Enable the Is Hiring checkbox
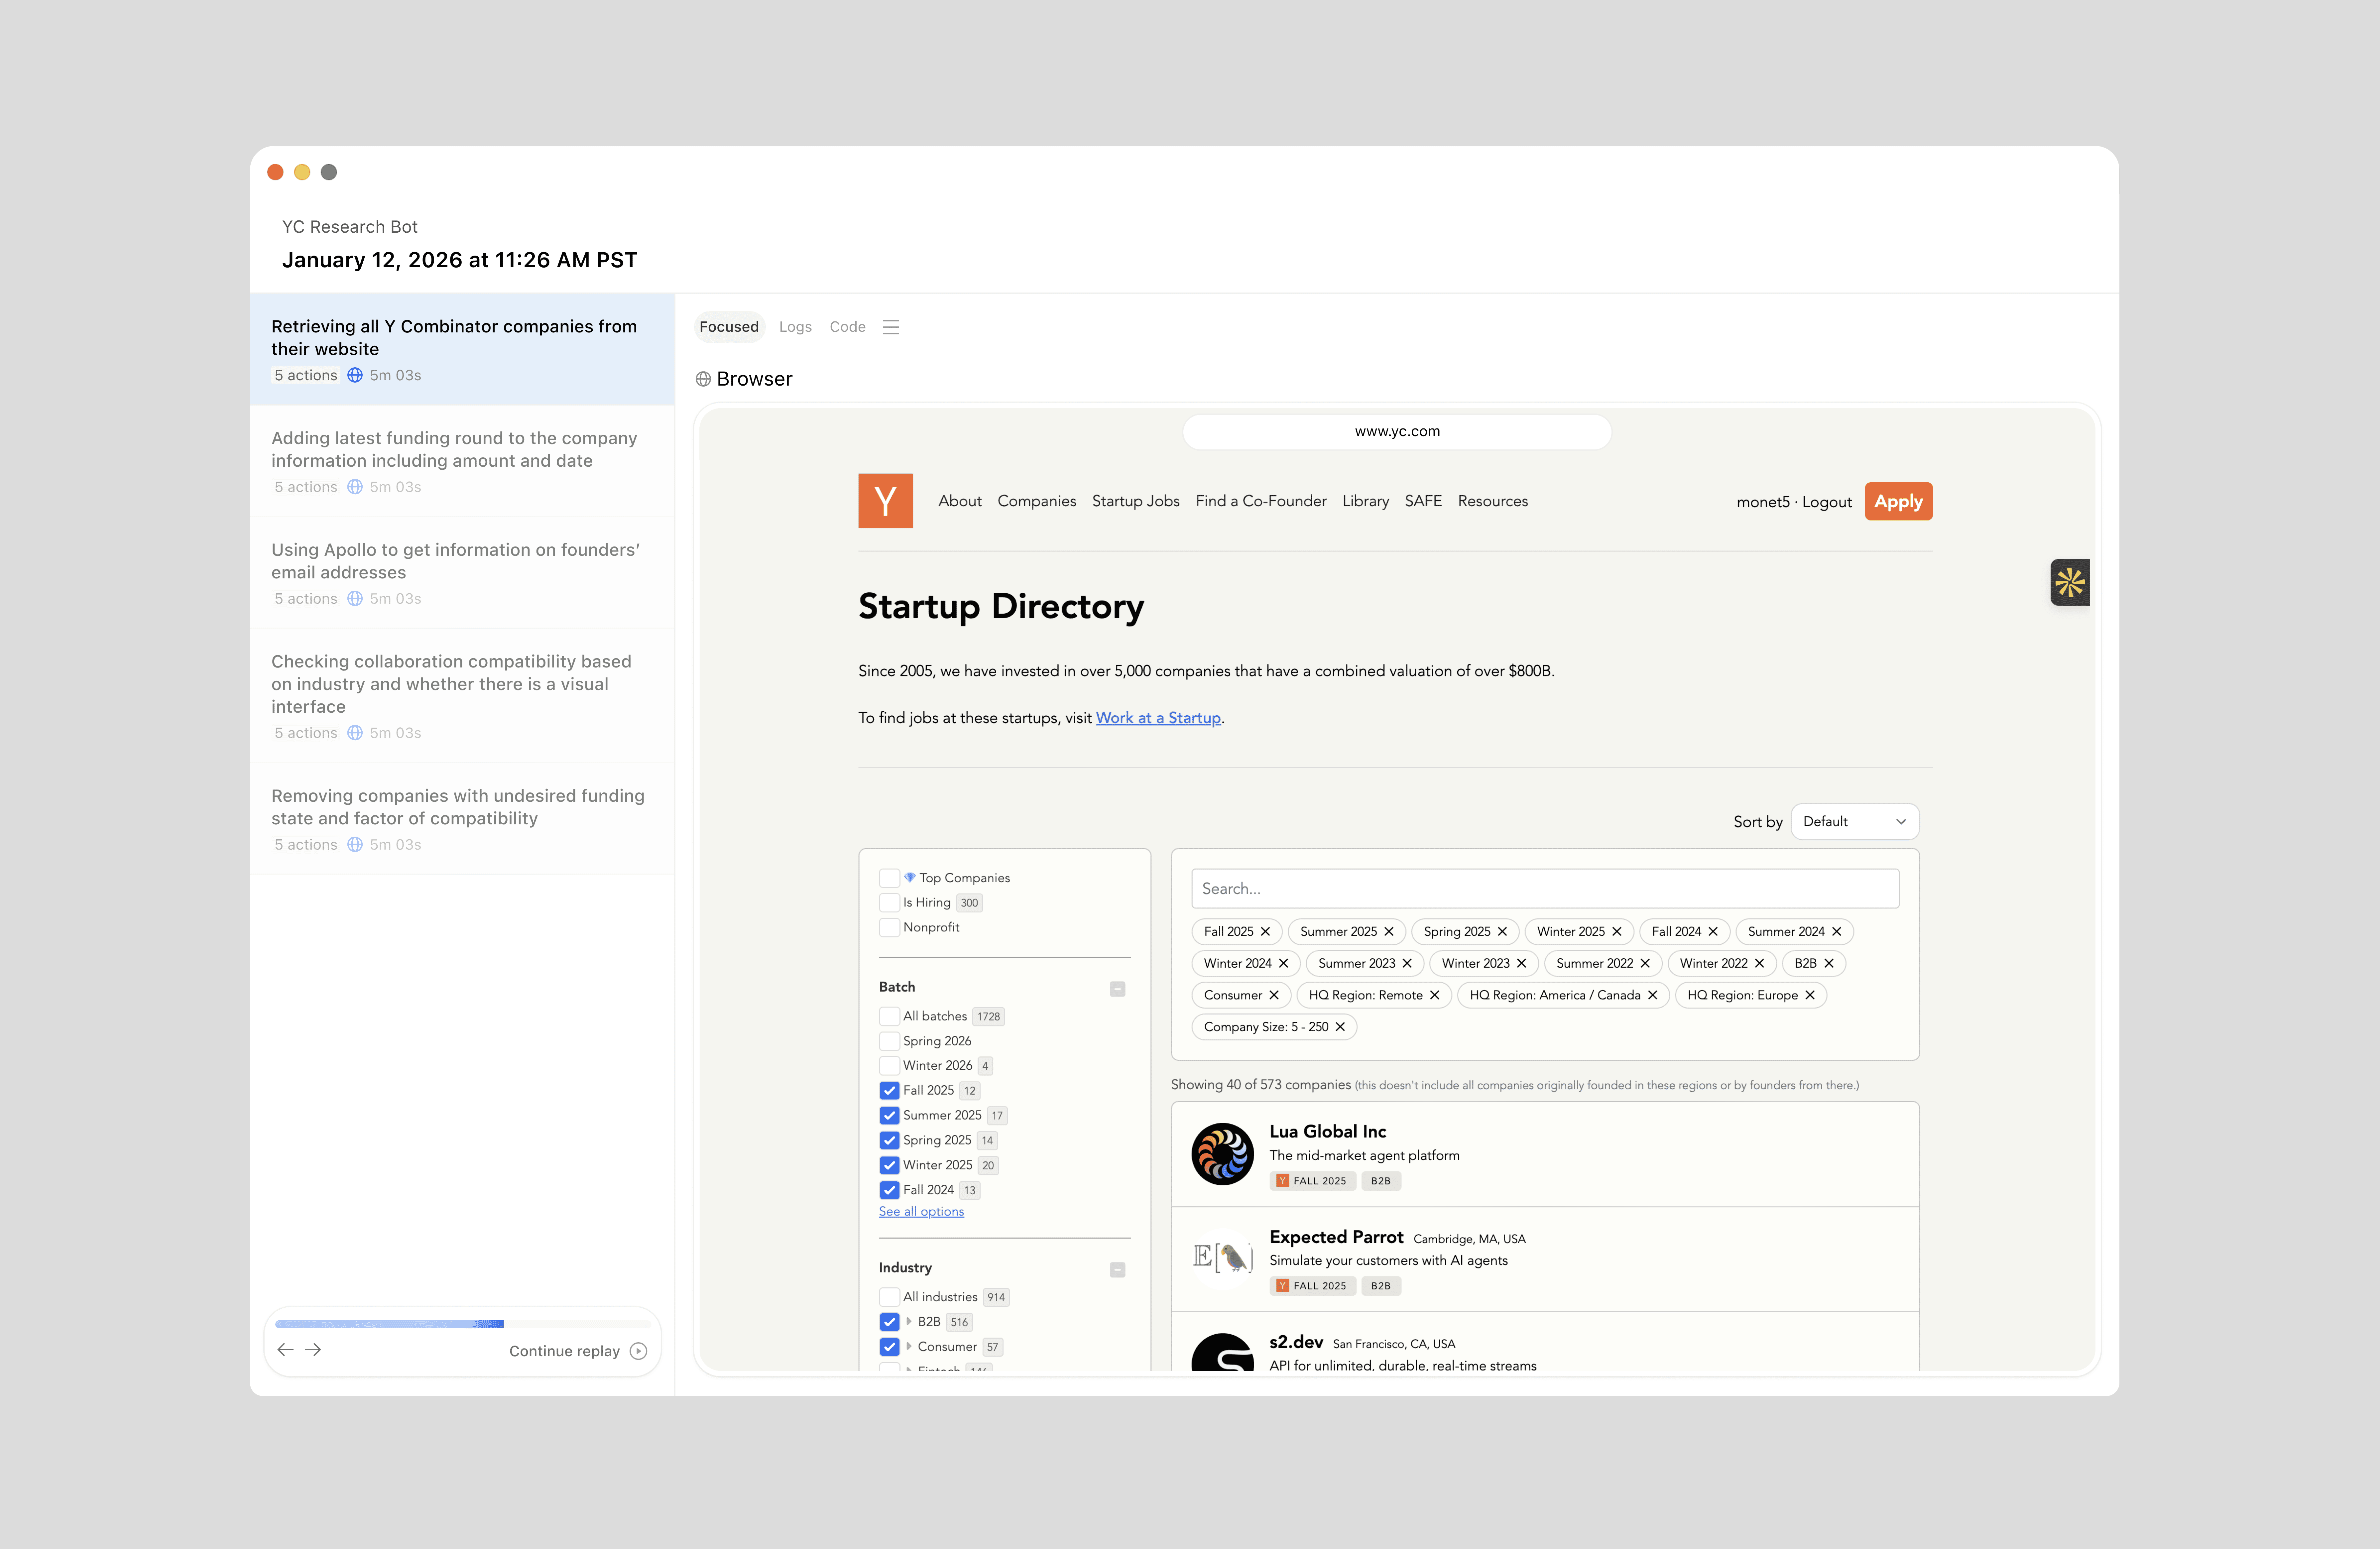This screenshot has width=2380, height=1549. click(889, 902)
